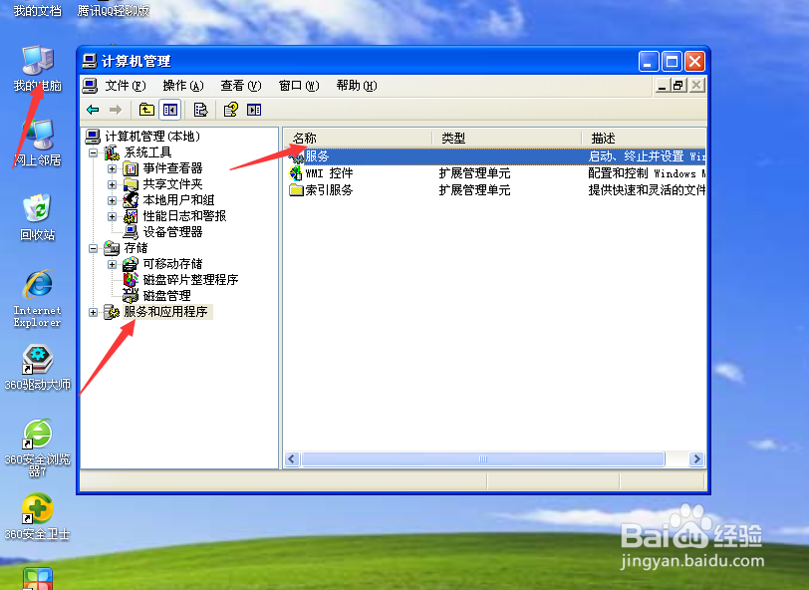Open the 文件(F) menu
809x590 pixels.
[x=126, y=86]
